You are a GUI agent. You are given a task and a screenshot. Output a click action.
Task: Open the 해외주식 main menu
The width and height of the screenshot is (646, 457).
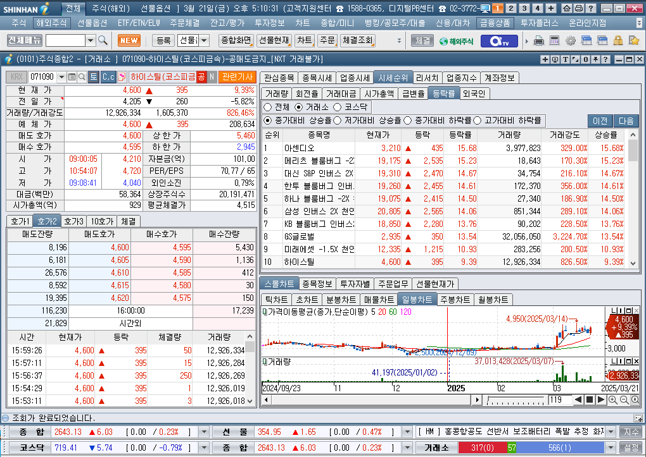[x=51, y=23]
